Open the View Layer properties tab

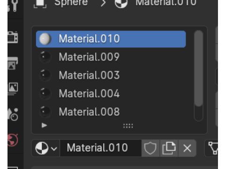coord(13,88)
